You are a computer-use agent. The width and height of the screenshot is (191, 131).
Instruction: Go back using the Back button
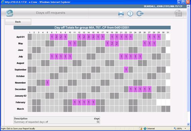18,22
